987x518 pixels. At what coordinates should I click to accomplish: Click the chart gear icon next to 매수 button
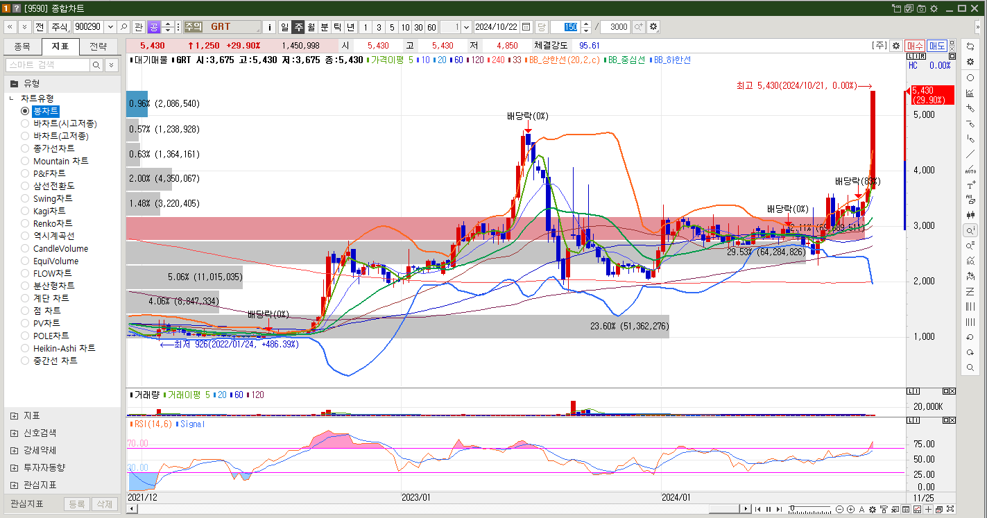(x=896, y=45)
